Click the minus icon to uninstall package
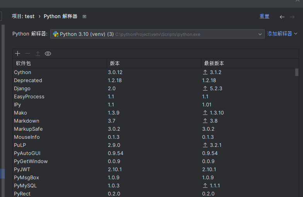Screen dimensions: 303x197 tap(28, 54)
